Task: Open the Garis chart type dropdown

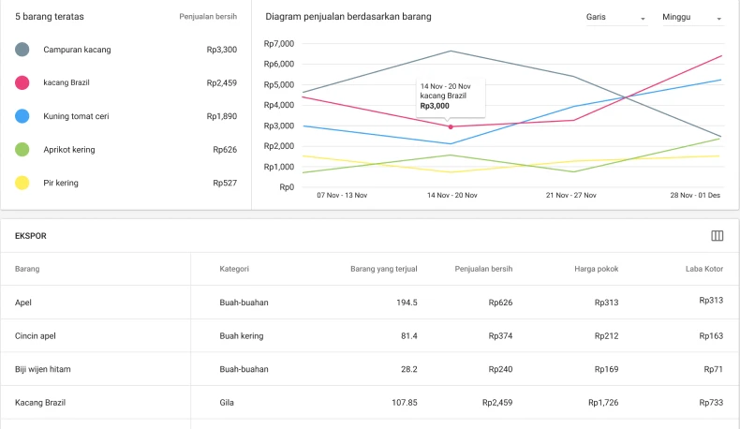Action: 615,18
